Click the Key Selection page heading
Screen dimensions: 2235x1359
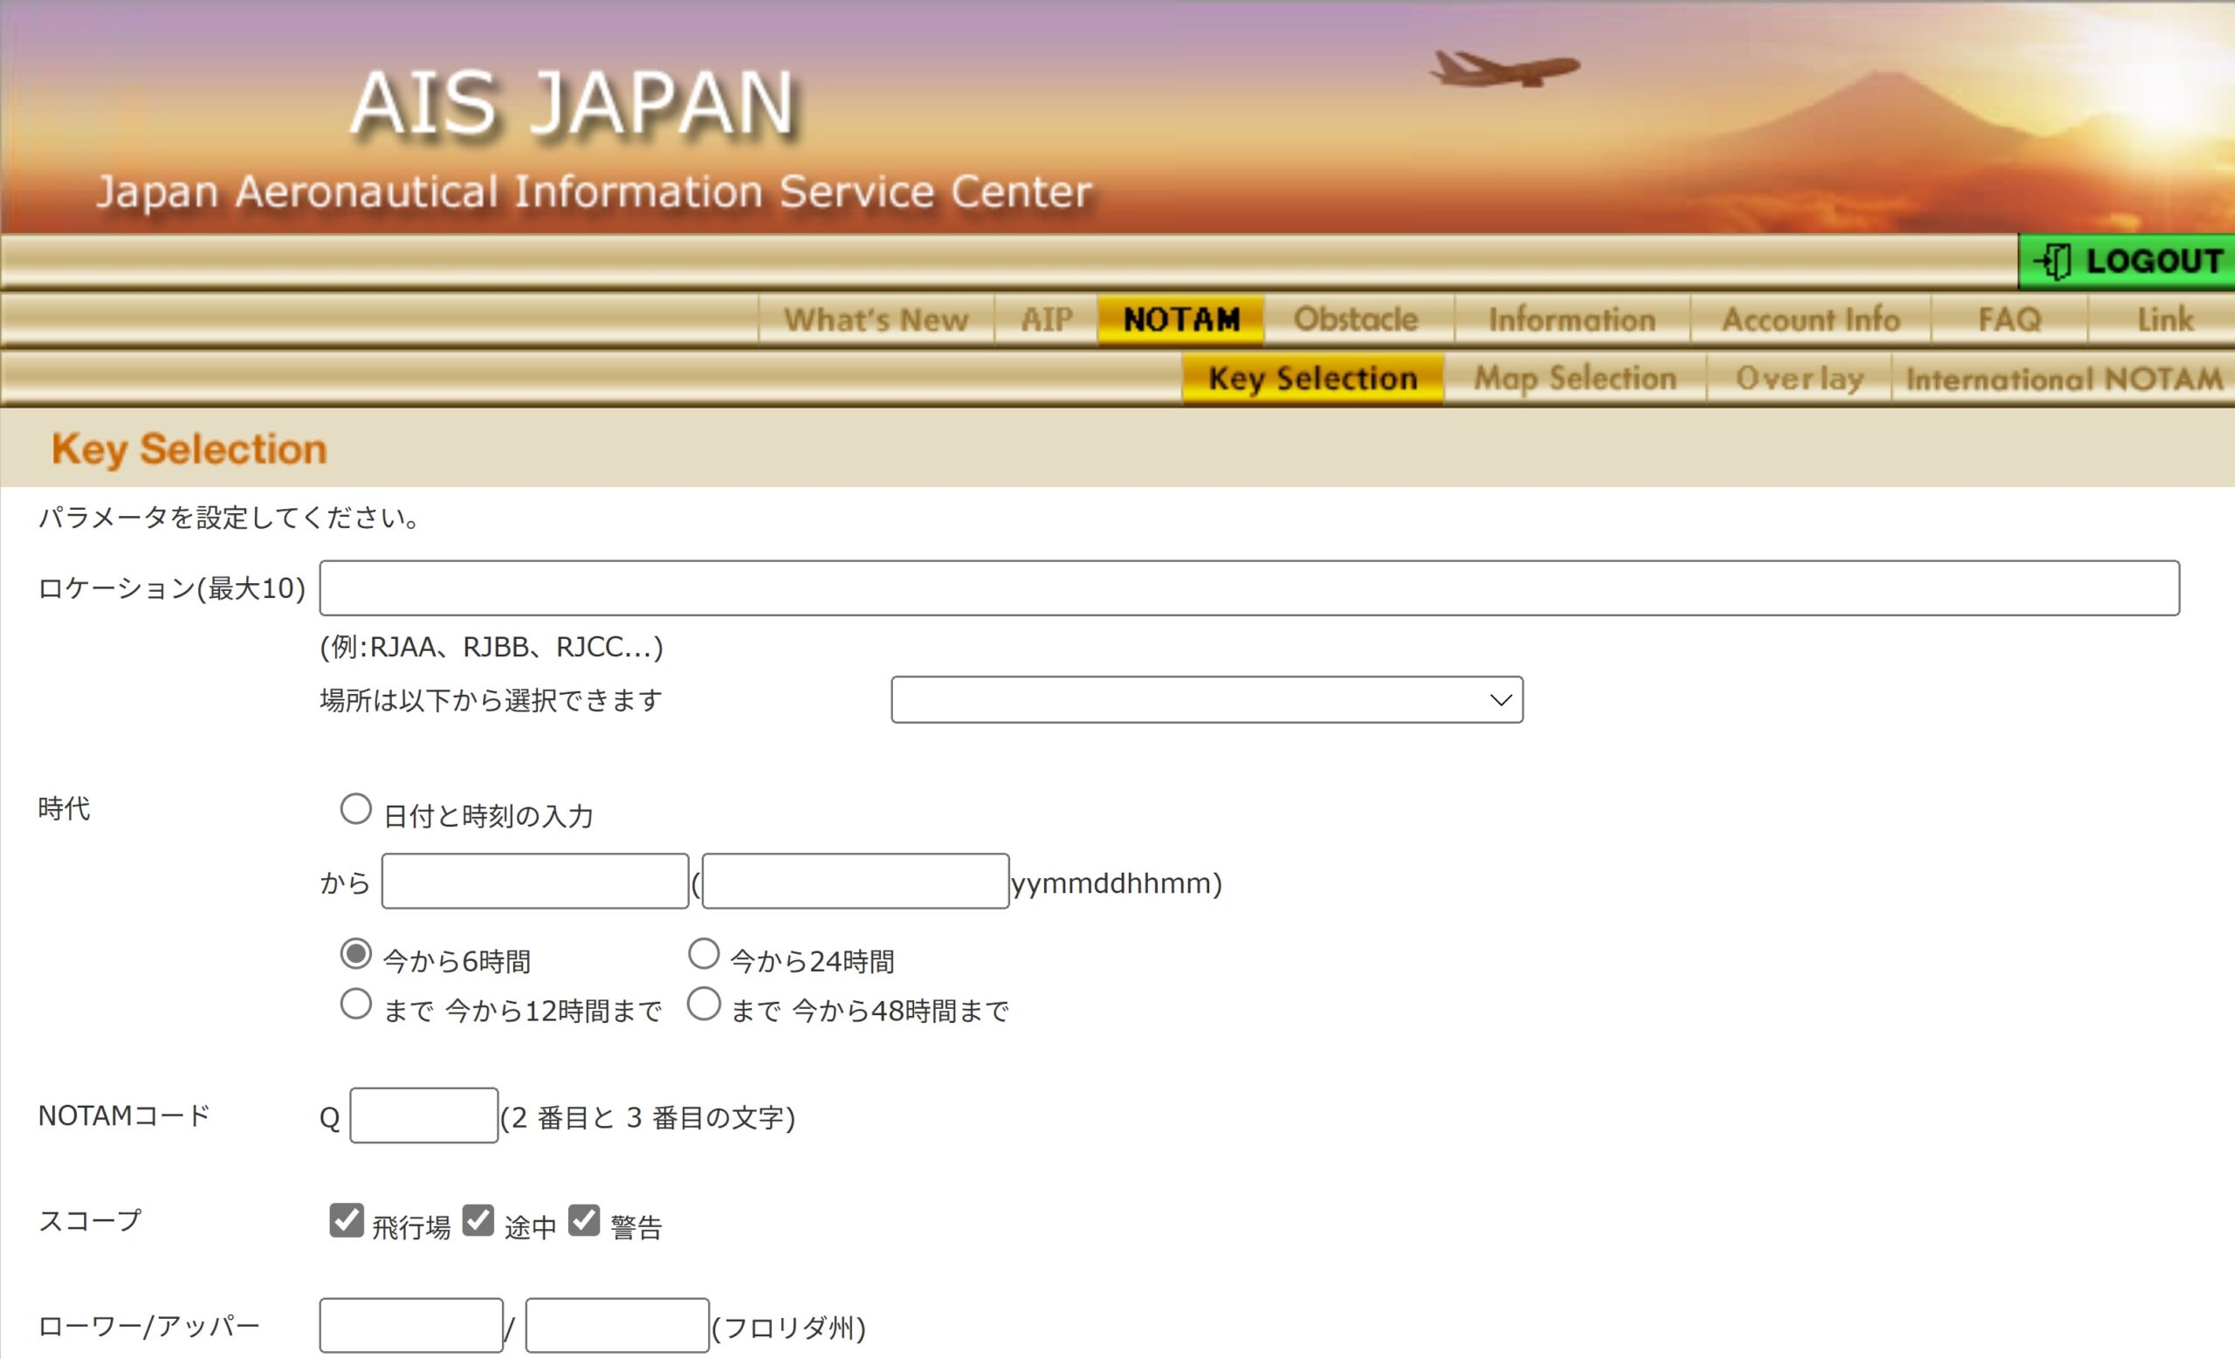pyautogui.click(x=189, y=449)
